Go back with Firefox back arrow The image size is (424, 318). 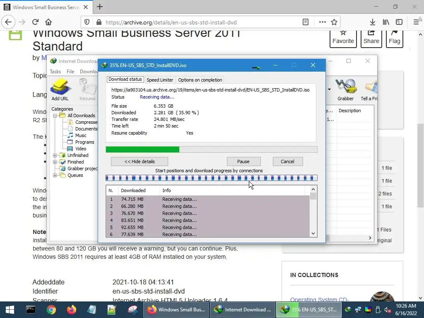(8, 22)
